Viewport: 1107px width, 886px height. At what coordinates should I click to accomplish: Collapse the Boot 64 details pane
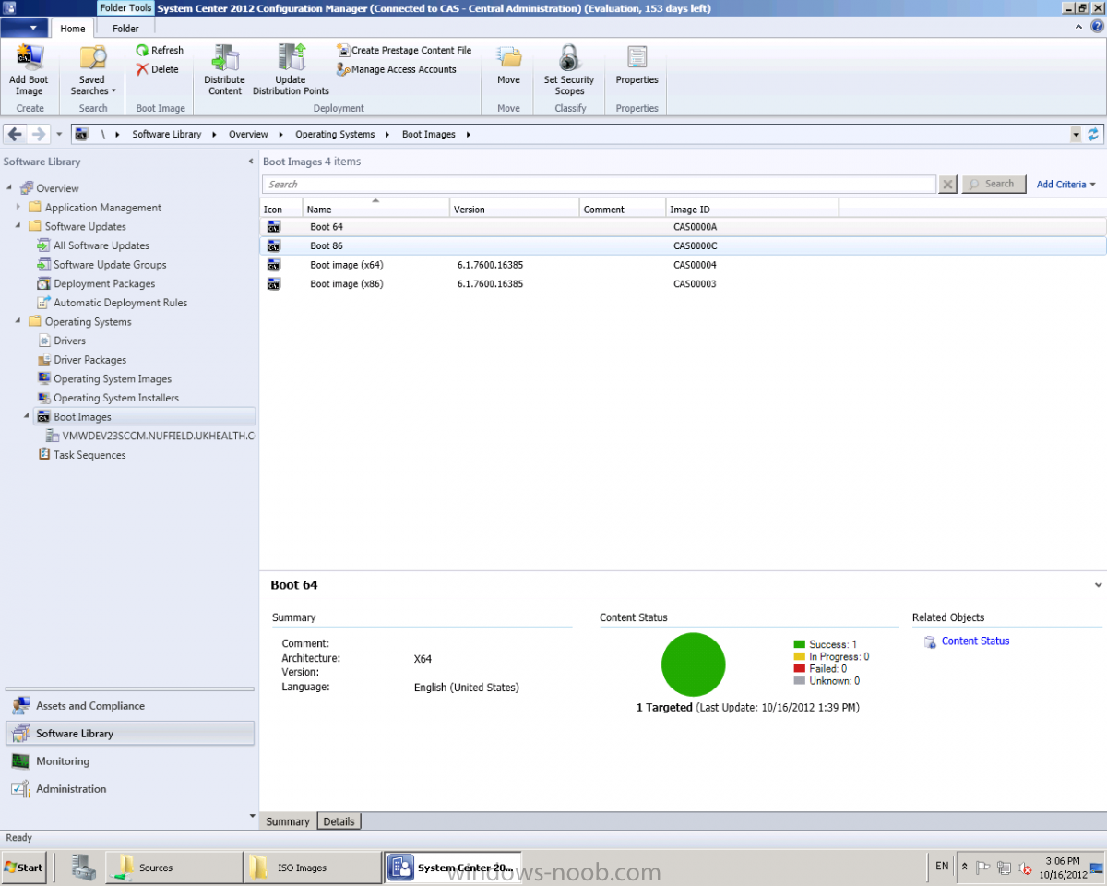[x=1098, y=585]
